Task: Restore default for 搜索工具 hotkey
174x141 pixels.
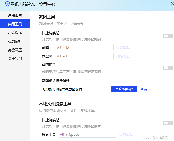Action: point(126,135)
